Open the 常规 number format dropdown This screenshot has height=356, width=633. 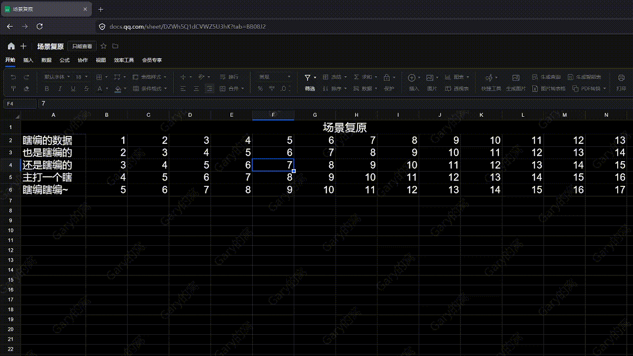[x=274, y=77]
